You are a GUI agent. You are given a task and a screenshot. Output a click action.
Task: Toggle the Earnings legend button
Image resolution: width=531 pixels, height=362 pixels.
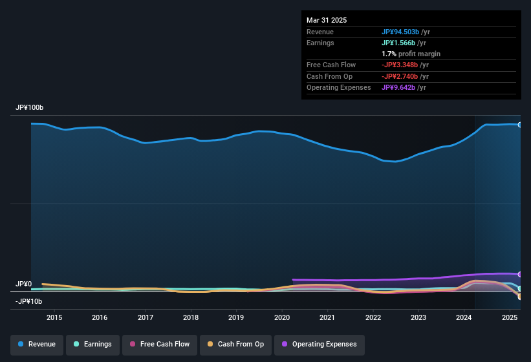(x=92, y=345)
